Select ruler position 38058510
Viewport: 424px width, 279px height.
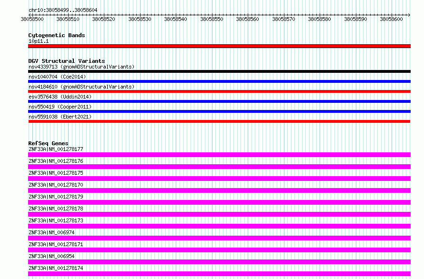[68, 19]
